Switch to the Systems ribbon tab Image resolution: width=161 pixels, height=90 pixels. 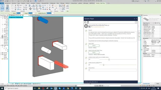[x=23, y=3]
